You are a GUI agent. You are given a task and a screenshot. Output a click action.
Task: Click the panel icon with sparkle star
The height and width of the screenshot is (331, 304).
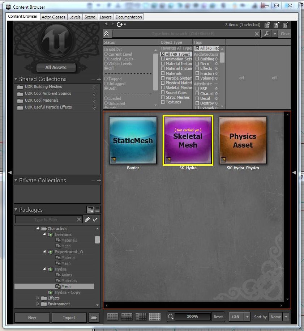click(267, 25)
